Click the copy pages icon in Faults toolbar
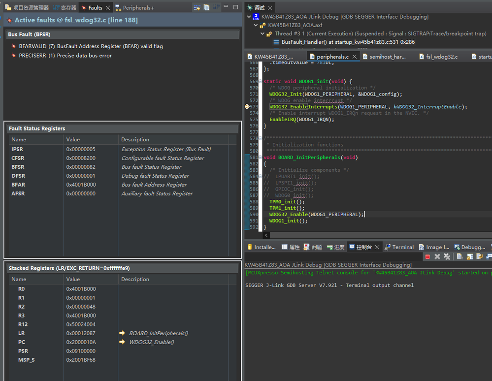The image size is (492, 381). [206, 7]
